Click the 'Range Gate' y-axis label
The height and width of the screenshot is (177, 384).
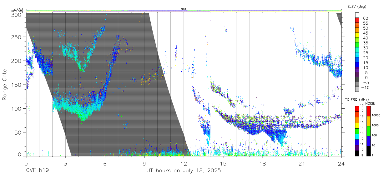point(5,85)
